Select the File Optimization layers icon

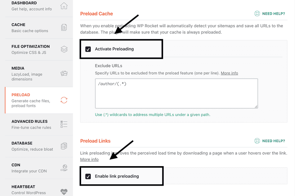tap(64, 49)
